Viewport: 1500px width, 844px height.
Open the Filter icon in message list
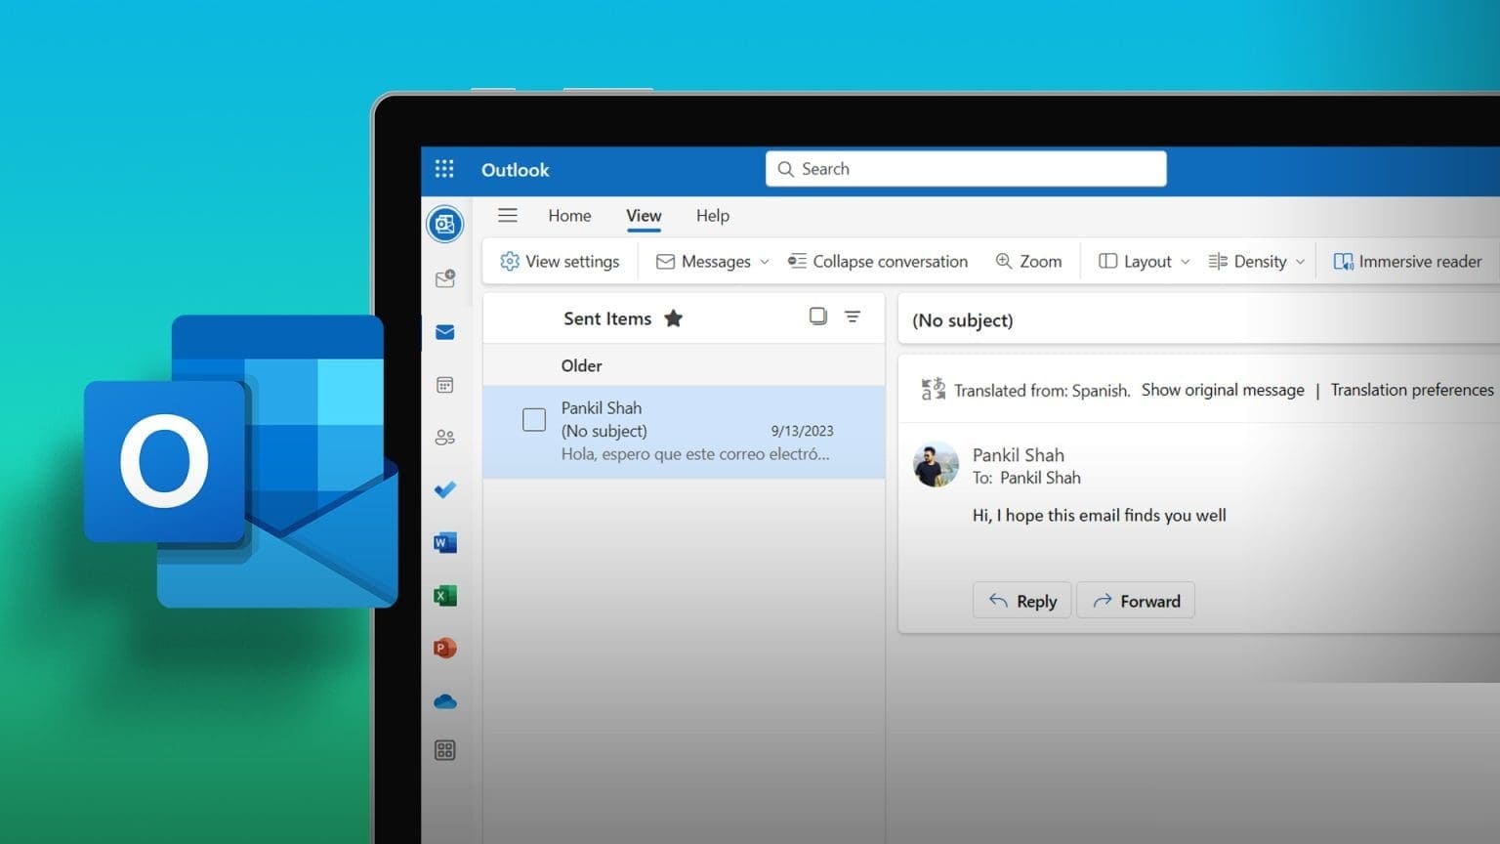[853, 316]
